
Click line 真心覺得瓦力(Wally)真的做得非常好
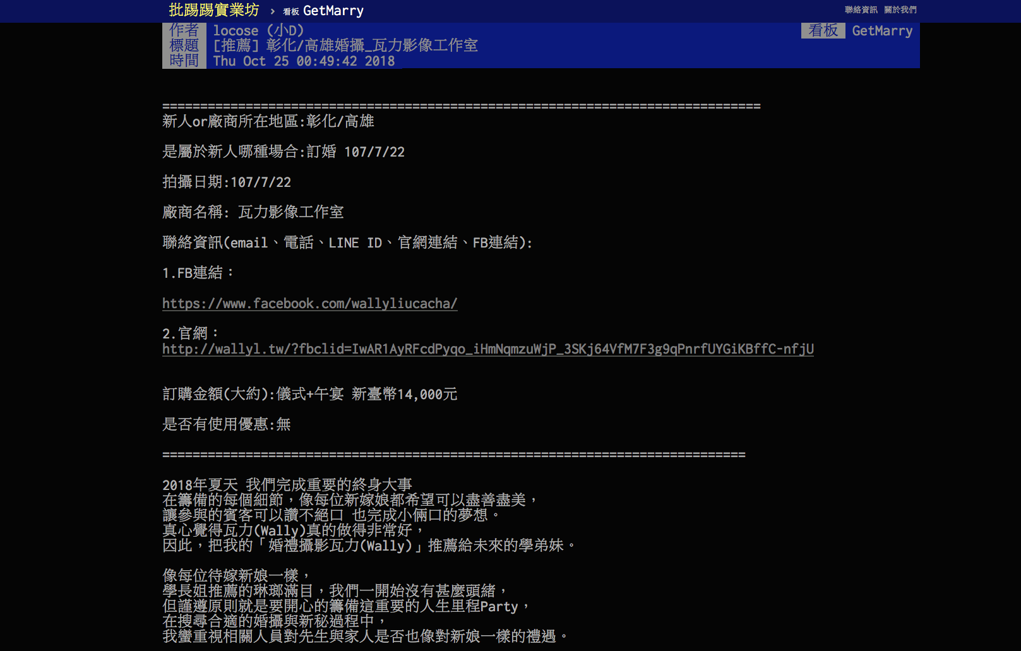click(294, 530)
